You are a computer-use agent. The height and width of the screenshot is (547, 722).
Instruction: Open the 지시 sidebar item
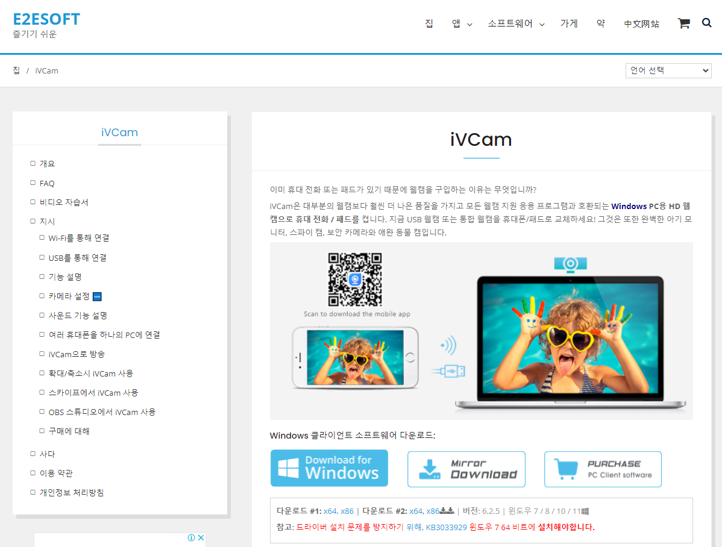coord(47,222)
